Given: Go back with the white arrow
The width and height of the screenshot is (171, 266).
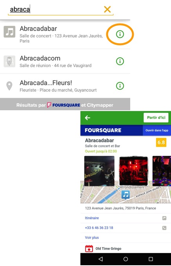Looking at the screenshot, I should (x=87, y=118).
